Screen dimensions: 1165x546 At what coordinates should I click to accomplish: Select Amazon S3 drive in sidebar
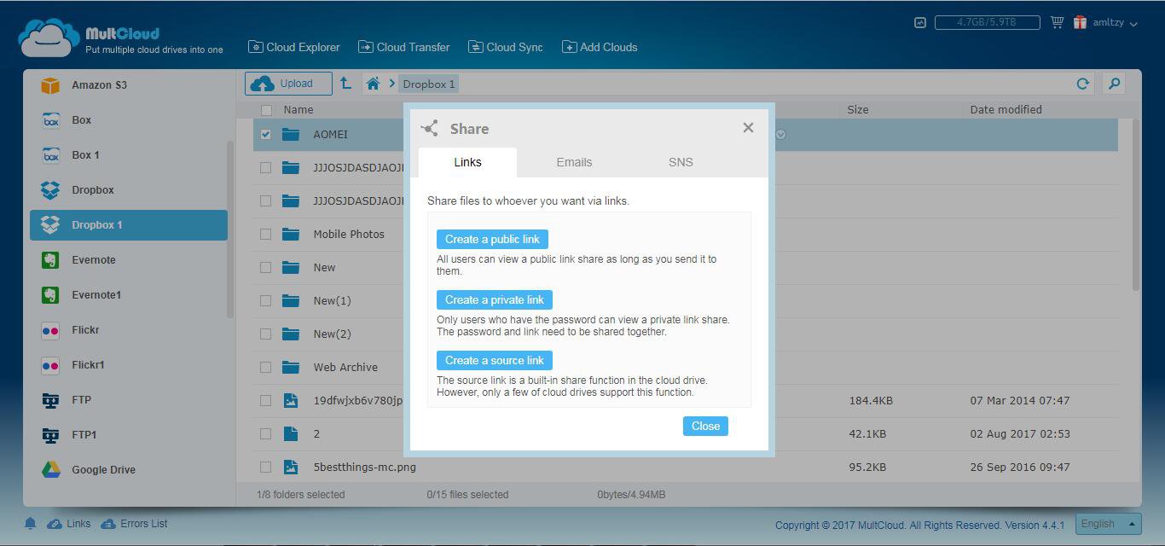129,85
